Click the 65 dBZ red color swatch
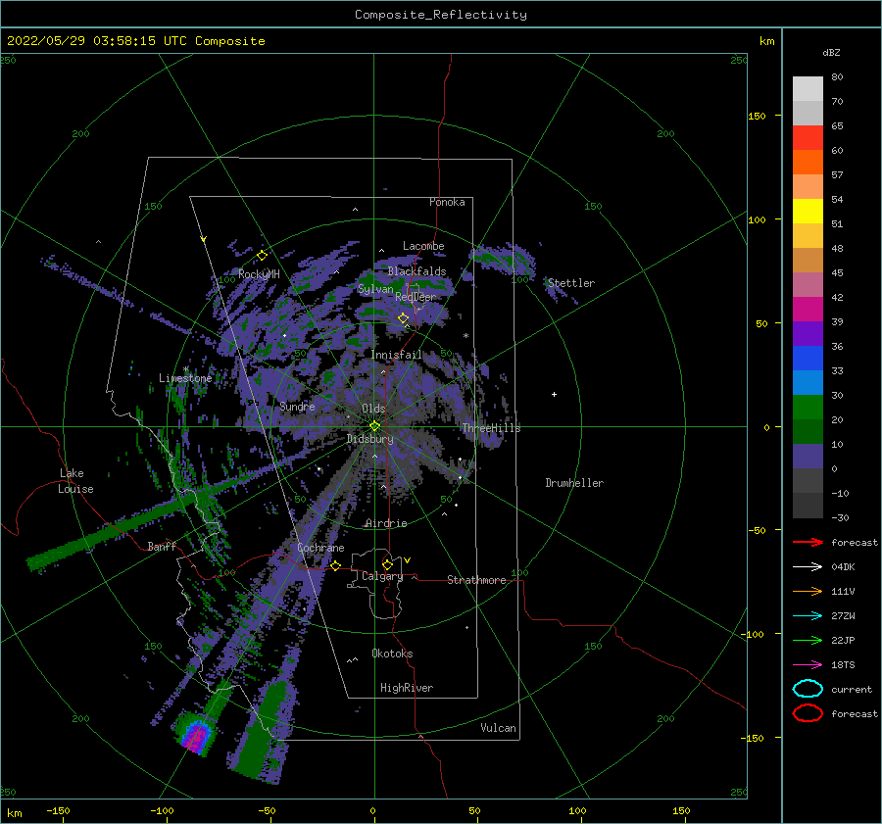The width and height of the screenshot is (882, 824). (808, 138)
